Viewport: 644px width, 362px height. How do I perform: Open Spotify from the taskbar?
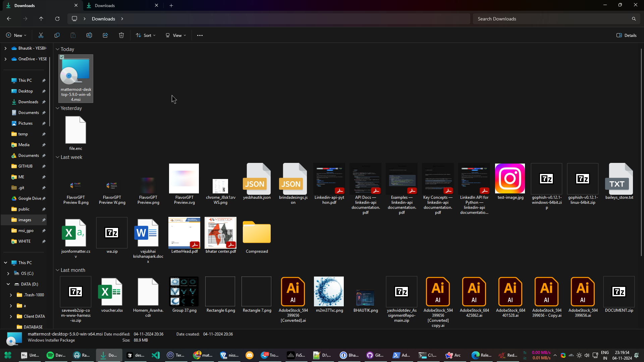point(50,355)
